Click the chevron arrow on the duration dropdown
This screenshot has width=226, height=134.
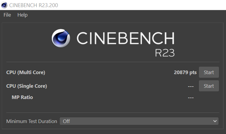click(215, 121)
